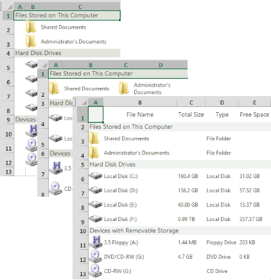Select row 10 header in the front sheet
The width and height of the screenshot is (271, 280).
coord(83,231)
